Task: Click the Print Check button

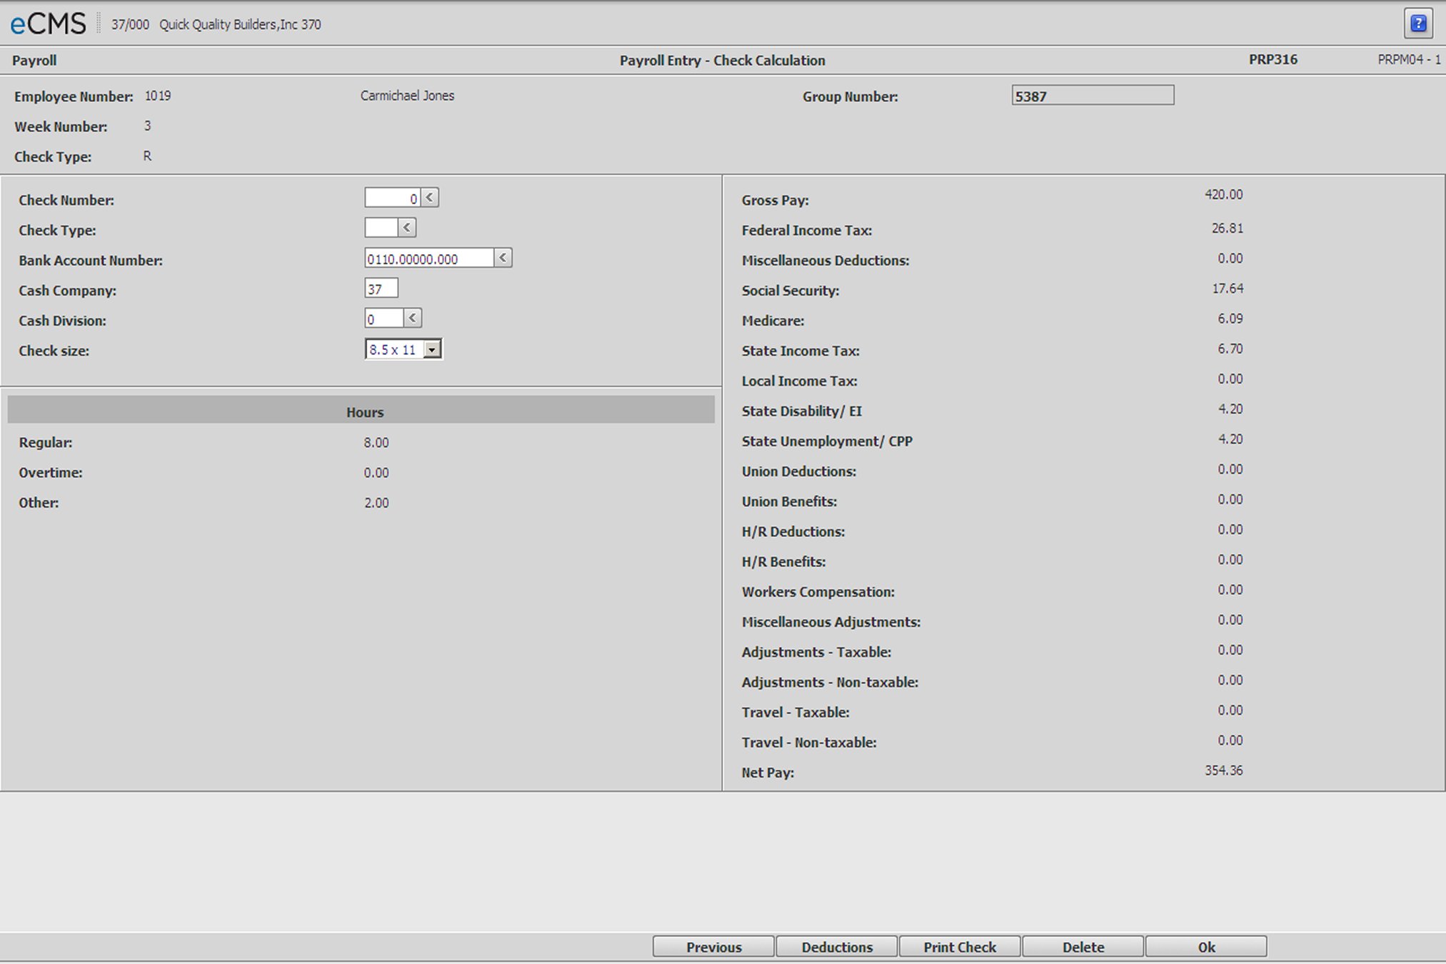Action: coord(960,947)
